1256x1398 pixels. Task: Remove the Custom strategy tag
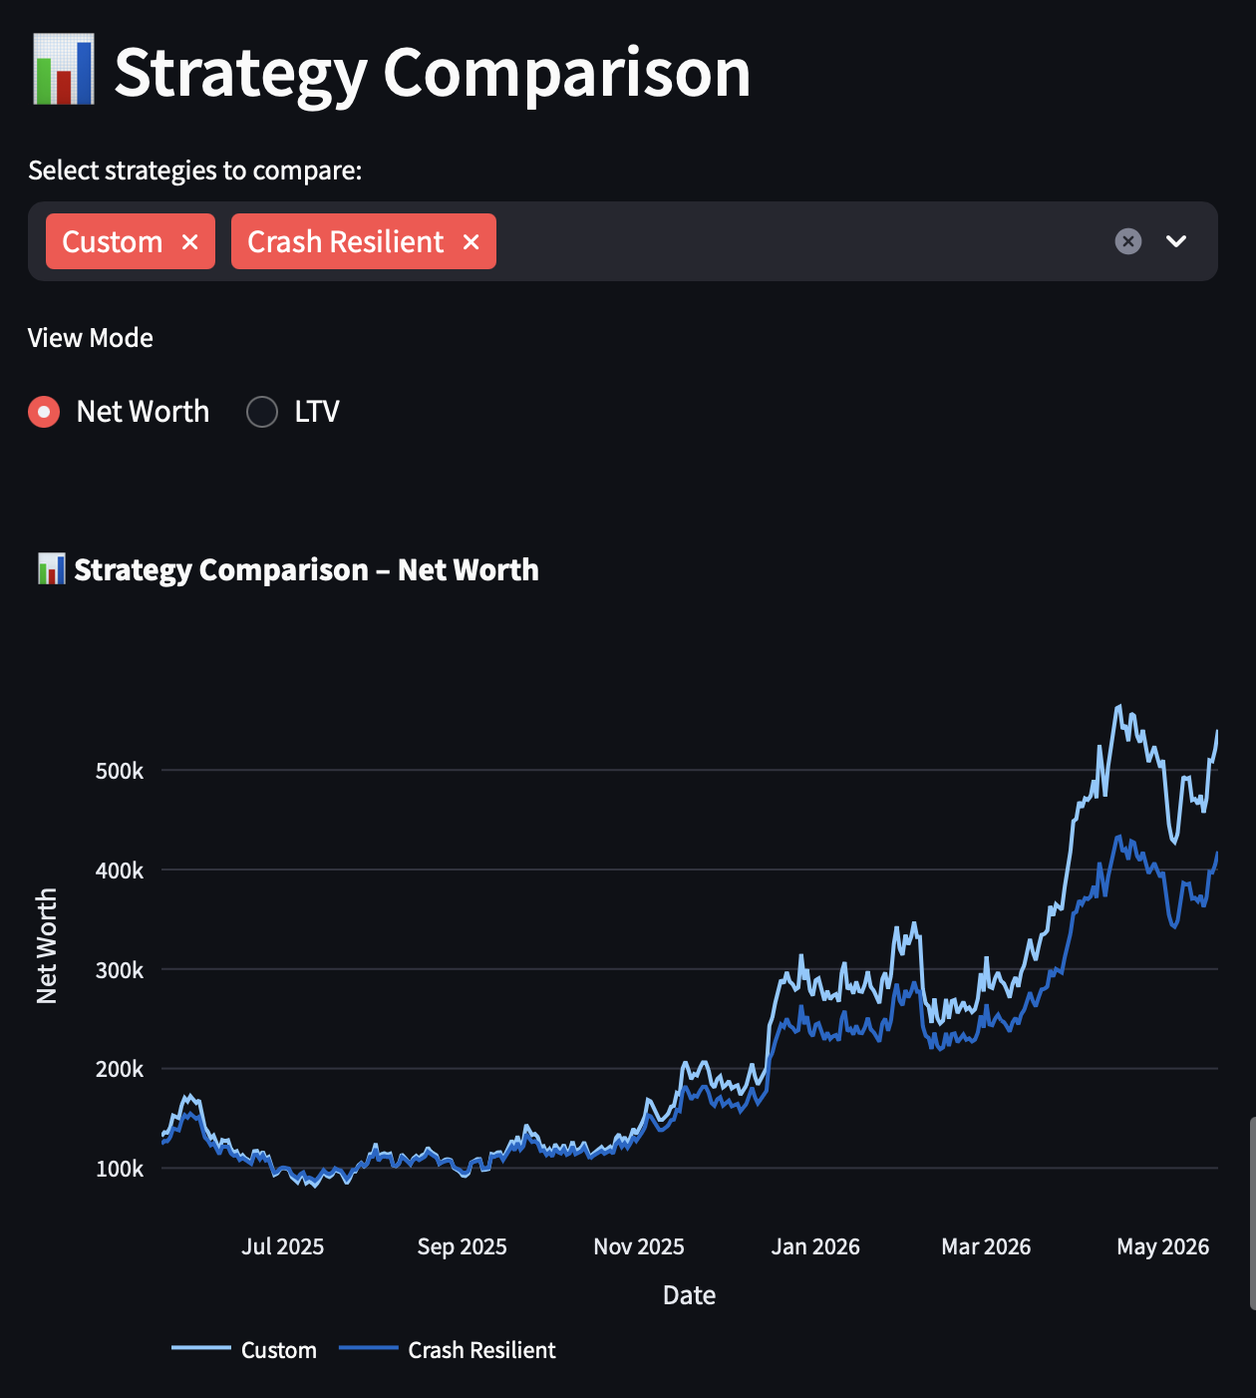[x=190, y=242]
